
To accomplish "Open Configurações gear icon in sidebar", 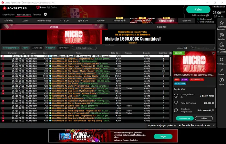I will pos(221,59).
